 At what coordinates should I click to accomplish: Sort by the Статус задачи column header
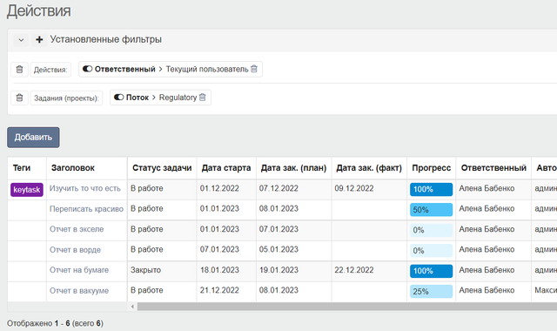(162, 168)
